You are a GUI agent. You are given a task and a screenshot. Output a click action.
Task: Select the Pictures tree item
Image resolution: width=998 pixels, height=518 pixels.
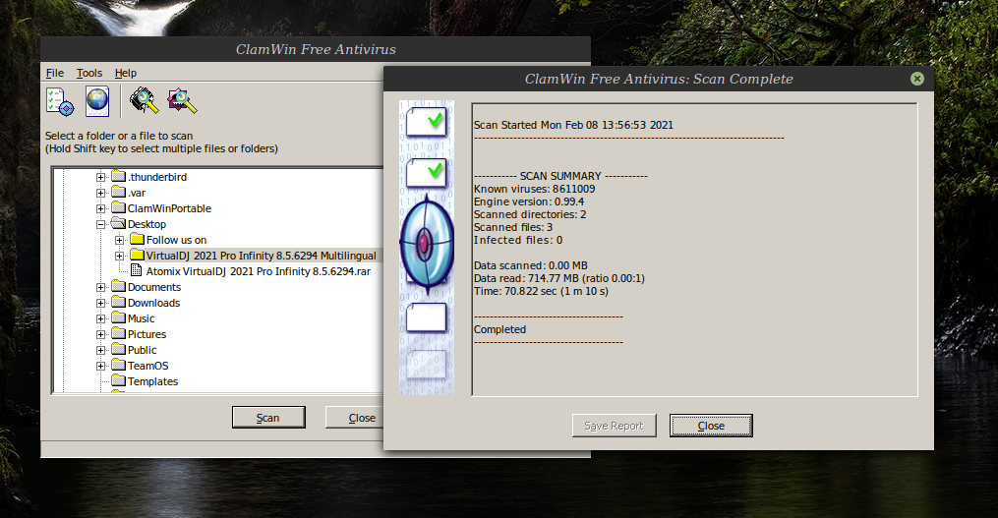147,334
